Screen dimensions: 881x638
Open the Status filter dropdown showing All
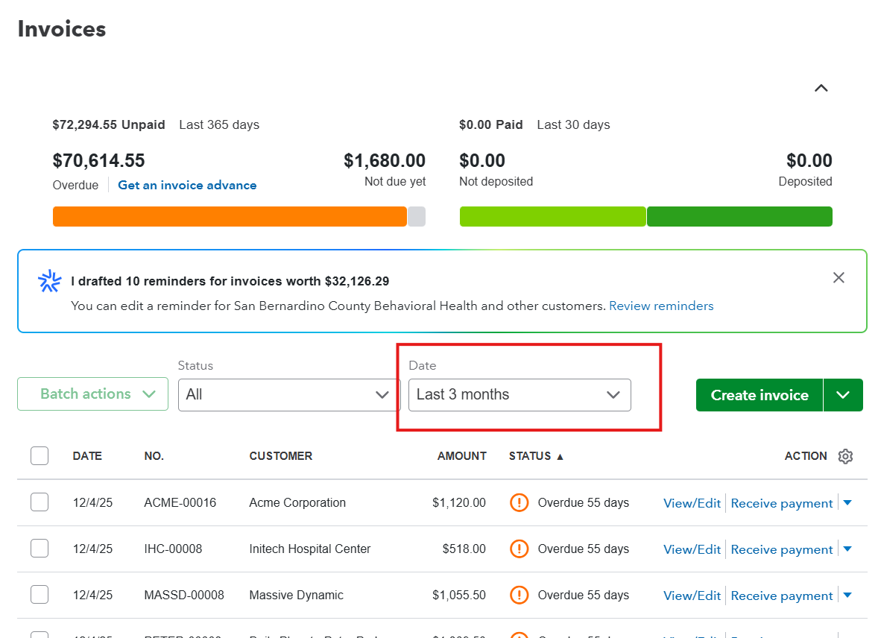(x=288, y=395)
